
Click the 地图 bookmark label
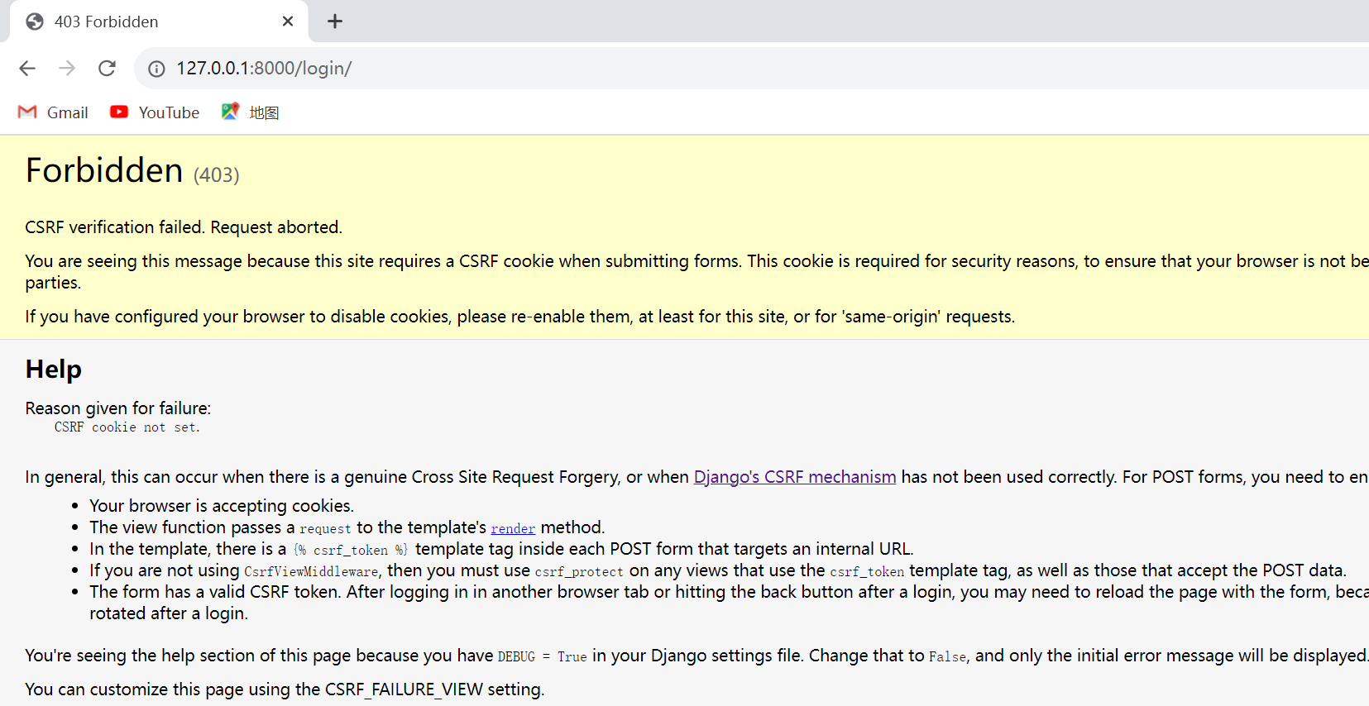[x=264, y=112]
